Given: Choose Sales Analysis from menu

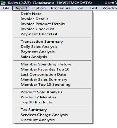Looking at the screenshot, I should [x=52, y=57].
